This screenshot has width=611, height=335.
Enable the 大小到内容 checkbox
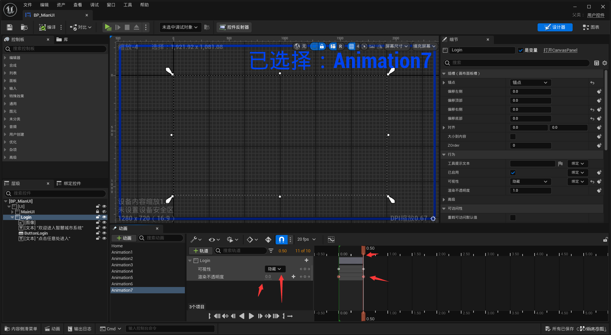(x=513, y=137)
